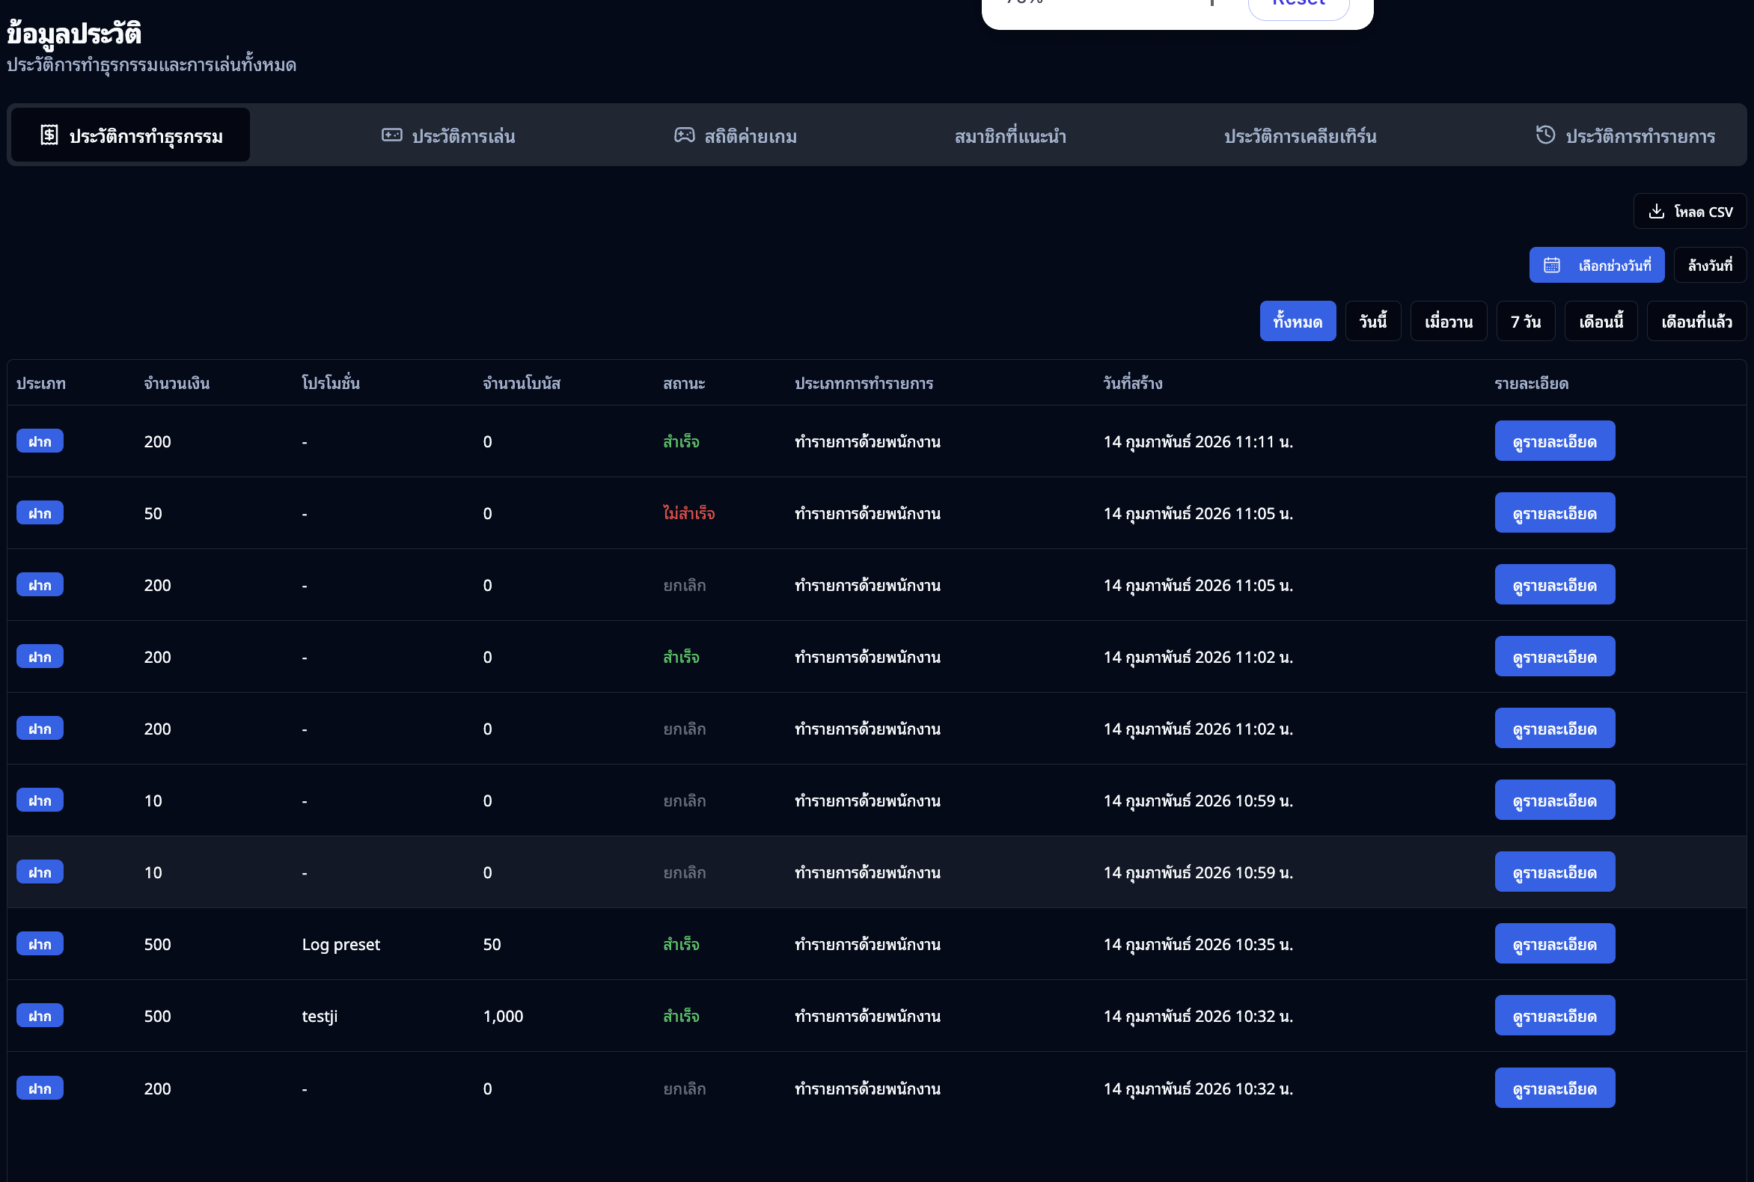Click the calendar icon in เลือกช่วงวันที่
1754x1182 pixels.
tap(1551, 266)
